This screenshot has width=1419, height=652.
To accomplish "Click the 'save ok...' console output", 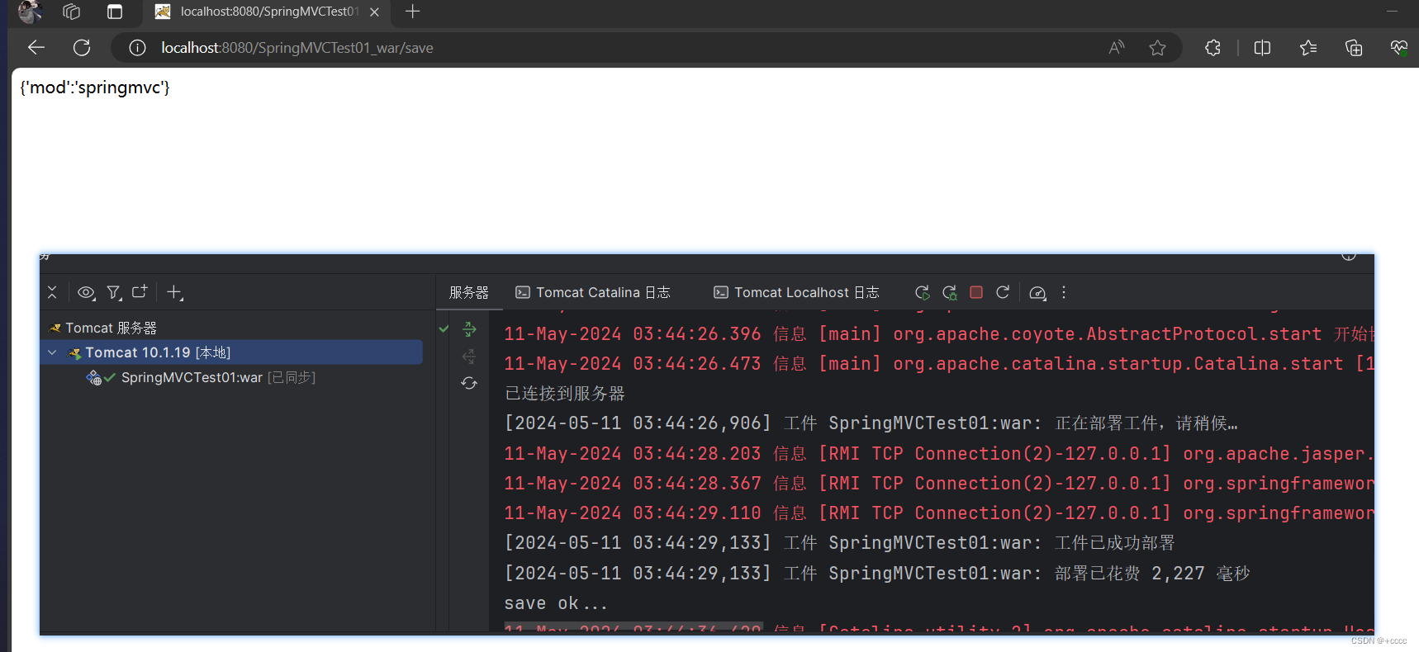I will pyautogui.click(x=556, y=603).
